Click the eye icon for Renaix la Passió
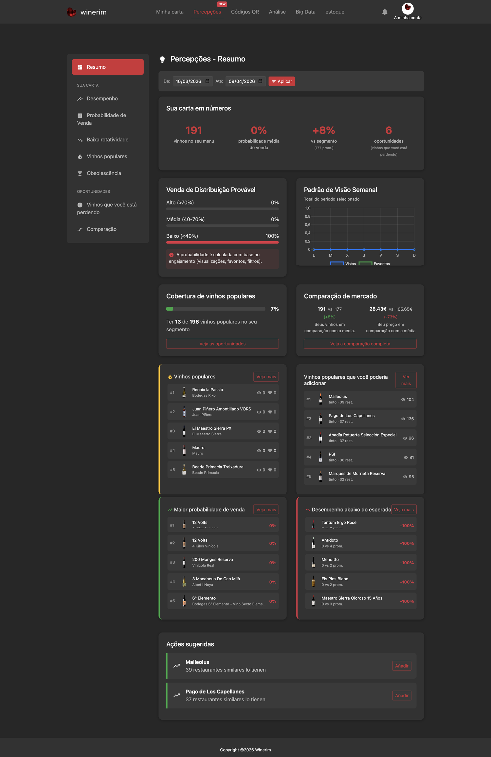491x757 pixels. click(x=259, y=393)
